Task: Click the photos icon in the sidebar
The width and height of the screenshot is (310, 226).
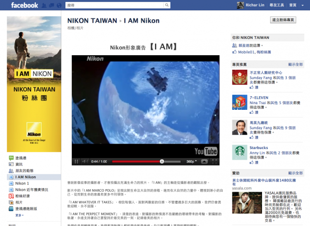Action: pyautogui.click(x=11, y=202)
